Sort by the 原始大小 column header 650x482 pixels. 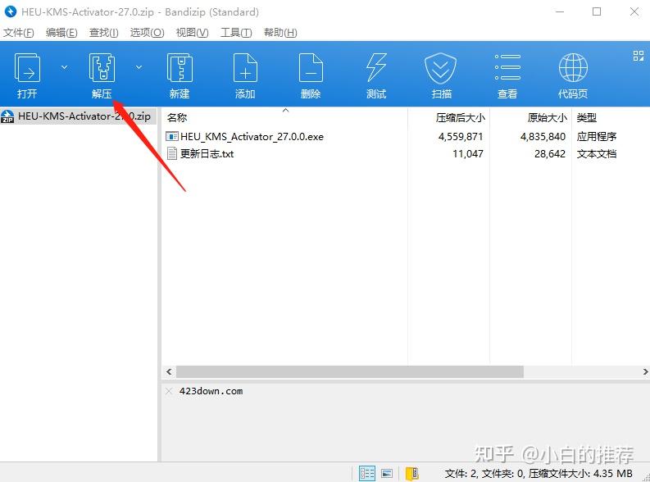pyautogui.click(x=547, y=118)
